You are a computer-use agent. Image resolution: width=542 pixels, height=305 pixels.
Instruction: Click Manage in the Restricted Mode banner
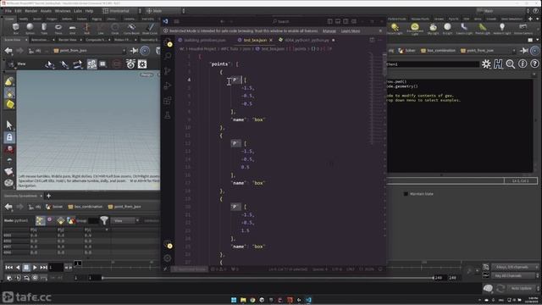[329, 31]
